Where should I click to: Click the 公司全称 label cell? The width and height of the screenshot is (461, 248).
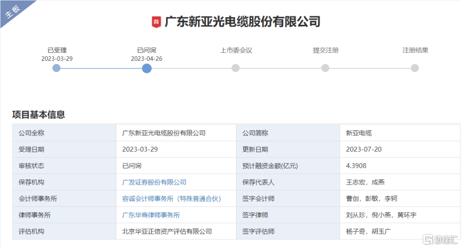[x=64, y=133]
